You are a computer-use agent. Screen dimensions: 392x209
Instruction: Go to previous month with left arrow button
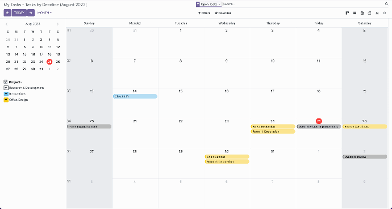click(x=7, y=12)
